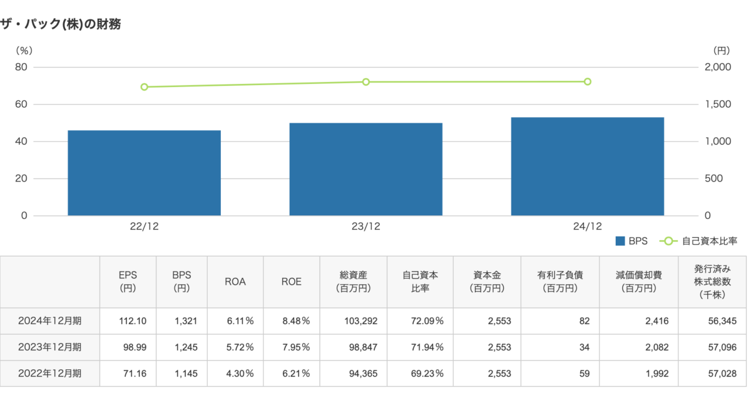Screen dimensions: 751x393
Task: Click the equity ratio value 71.94%
Action: pyautogui.click(x=427, y=347)
